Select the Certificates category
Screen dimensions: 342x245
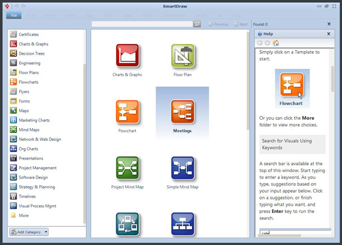pos(25,34)
